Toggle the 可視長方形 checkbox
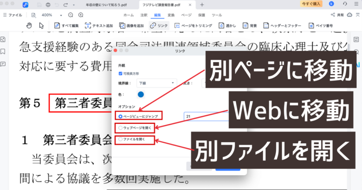The image size is (362, 190). click(121, 73)
